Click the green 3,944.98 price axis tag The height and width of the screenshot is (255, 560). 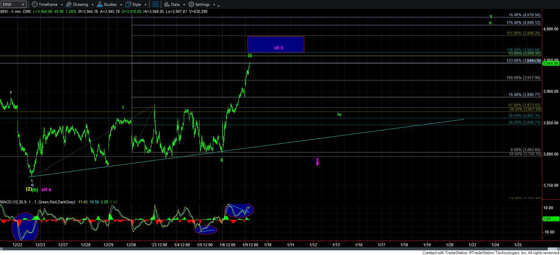click(550, 63)
